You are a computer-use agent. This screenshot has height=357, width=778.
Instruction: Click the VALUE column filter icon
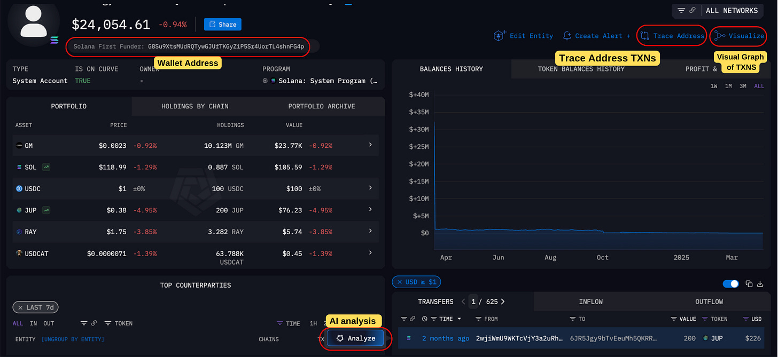pyautogui.click(x=674, y=319)
